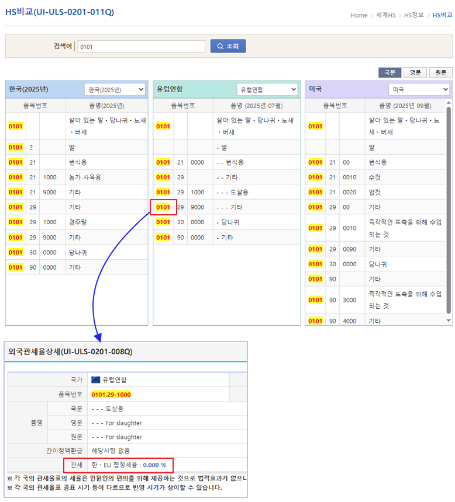Viewport: 455px width, 502px height.
Task: Click item number 0101.29-1000 in detail panel
Action: point(111,394)
